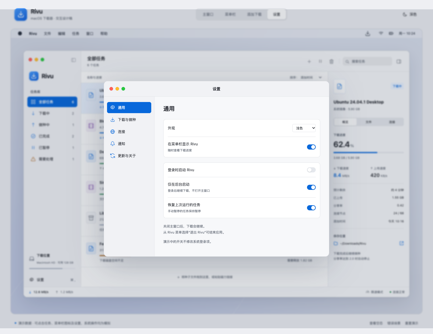Click the 登录后继续下载，不打开主窗口 description
Image resolution: width=433 pixels, height=334 pixels.
[x=189, y=190]
